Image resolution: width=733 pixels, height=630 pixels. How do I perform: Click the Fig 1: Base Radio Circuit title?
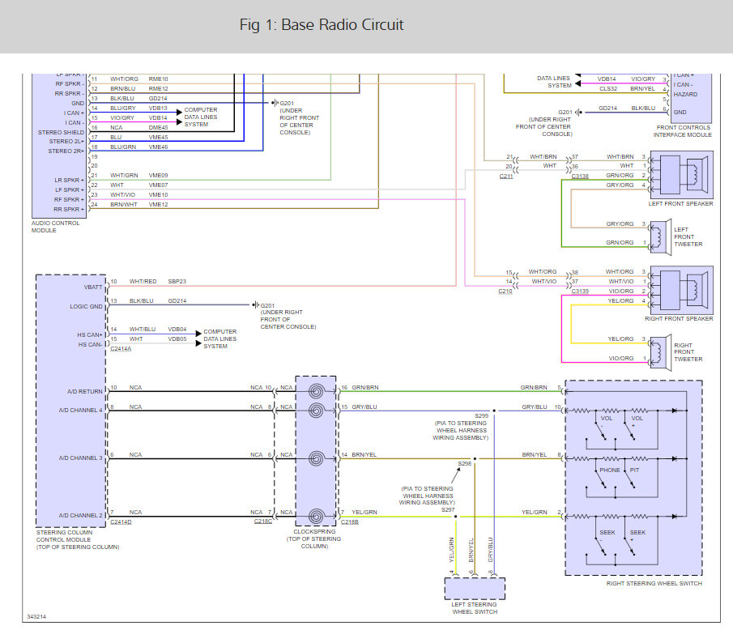tap(321, 25)
